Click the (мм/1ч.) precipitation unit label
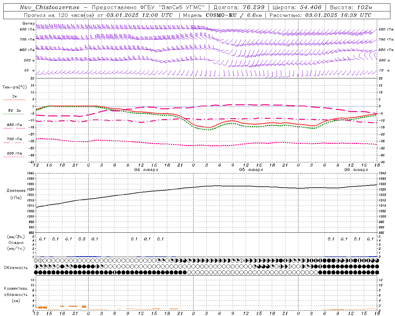The width and height of the screenshot is (395, 316). point(16,248)
